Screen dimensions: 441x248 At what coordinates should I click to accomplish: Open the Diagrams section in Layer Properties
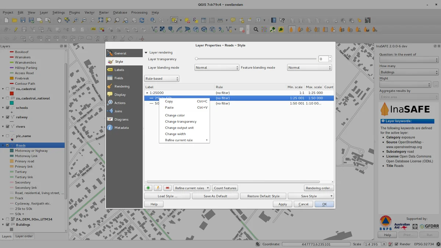121,119
